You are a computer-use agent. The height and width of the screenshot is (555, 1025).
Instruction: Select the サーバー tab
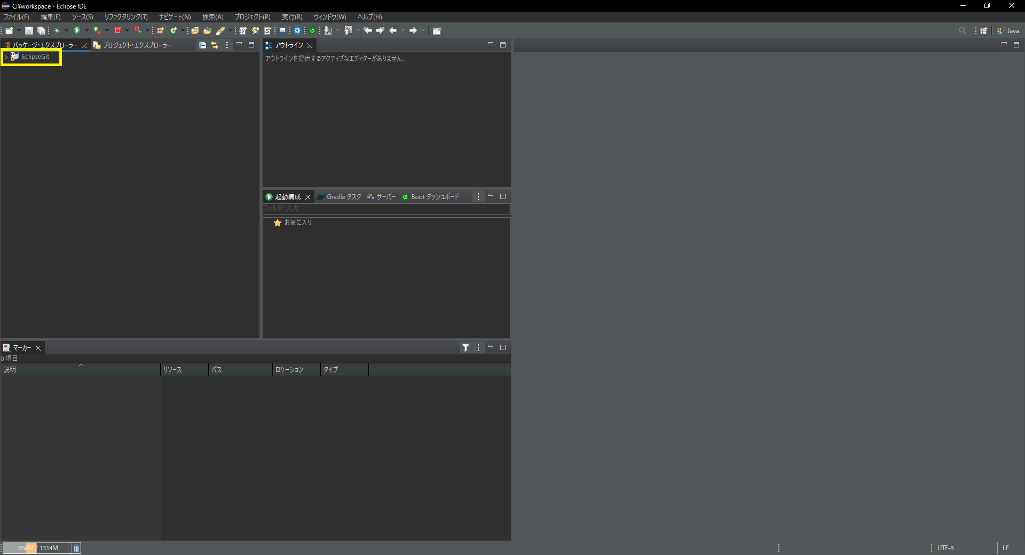tap(381, 197)
